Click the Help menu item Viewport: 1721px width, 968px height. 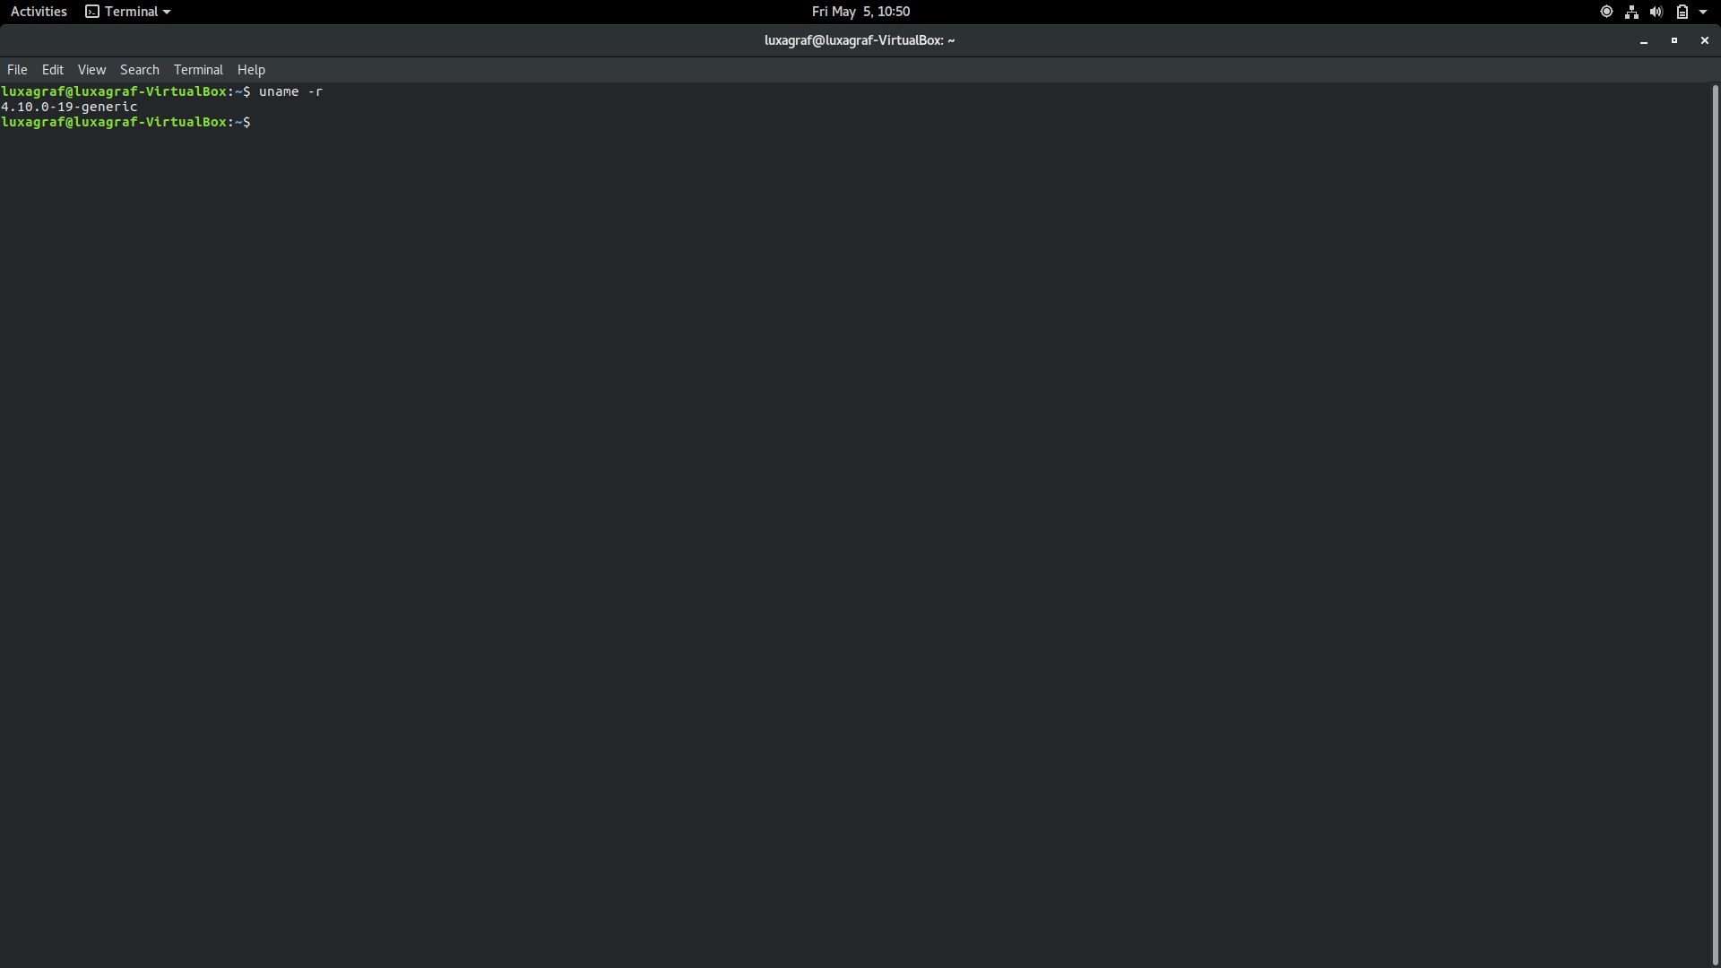click(252, 70)
